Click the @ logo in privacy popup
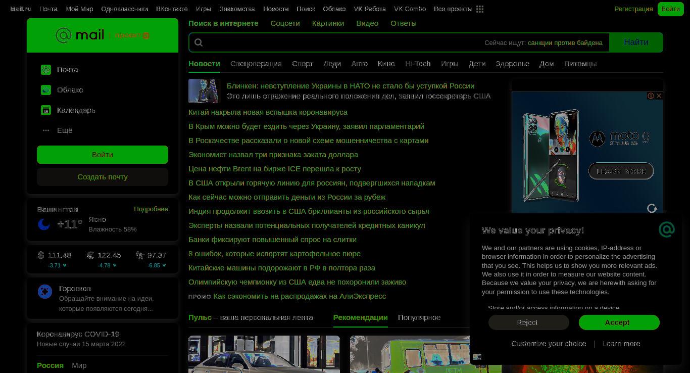This screenshot has width=690, height=373. (x=667, y=229)
